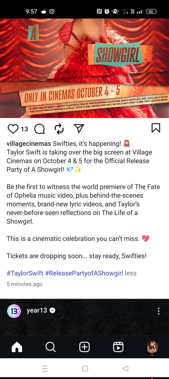Image resolution: width=169 pixels, height=379 pixels.
Task: Open villagecinemas profile from caption username
Action: [29, 144]
